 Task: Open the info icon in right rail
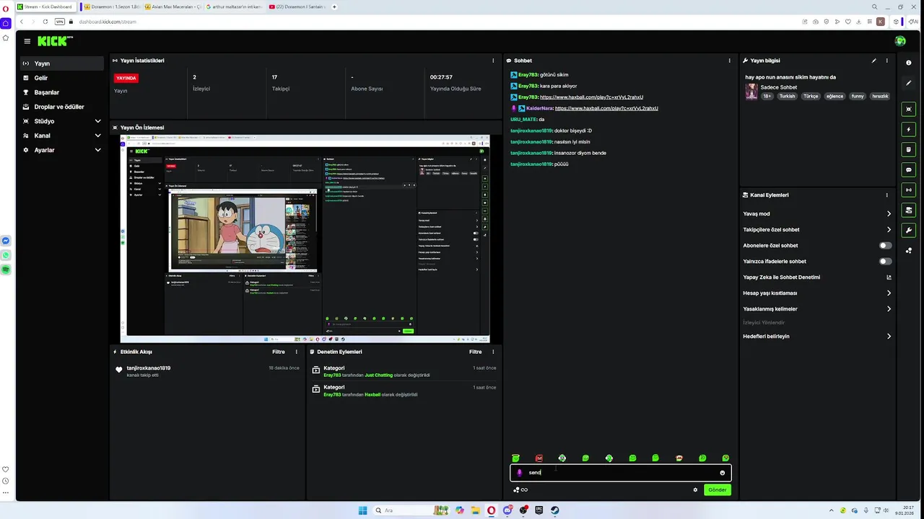(908, 63)
